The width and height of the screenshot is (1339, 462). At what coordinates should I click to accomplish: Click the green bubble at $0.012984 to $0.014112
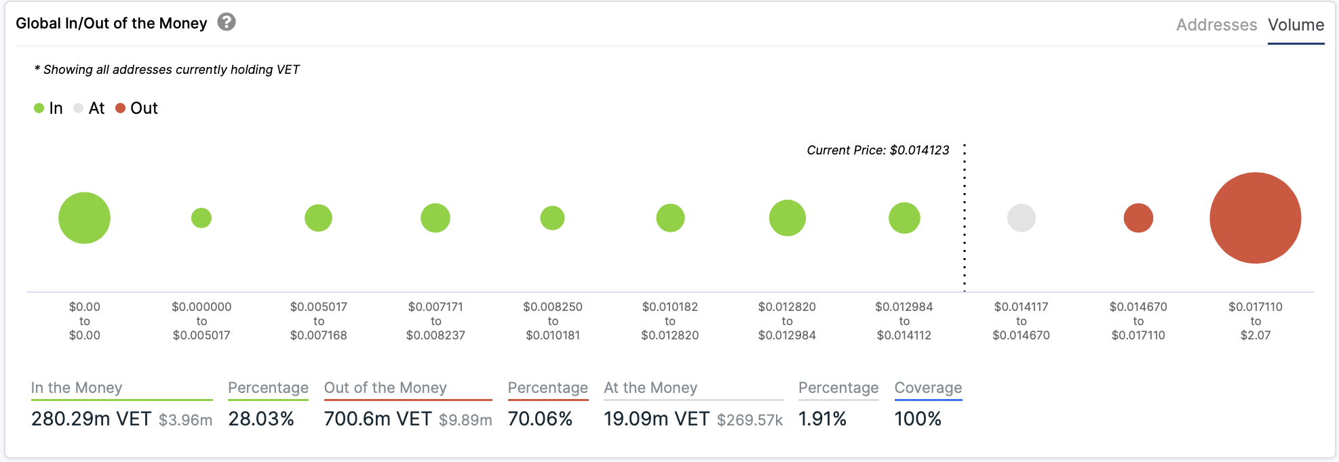pos(904,218)
